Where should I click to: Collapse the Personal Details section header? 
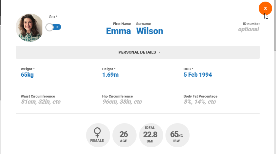pyautogui.click(x=138, y=52)
